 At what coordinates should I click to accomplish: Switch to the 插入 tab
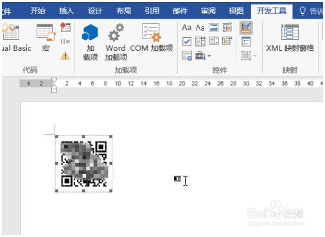66,11
